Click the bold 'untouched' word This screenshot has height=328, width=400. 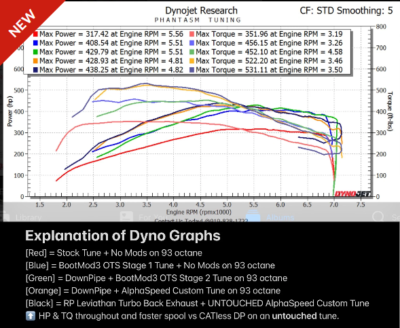coord(294,316)
